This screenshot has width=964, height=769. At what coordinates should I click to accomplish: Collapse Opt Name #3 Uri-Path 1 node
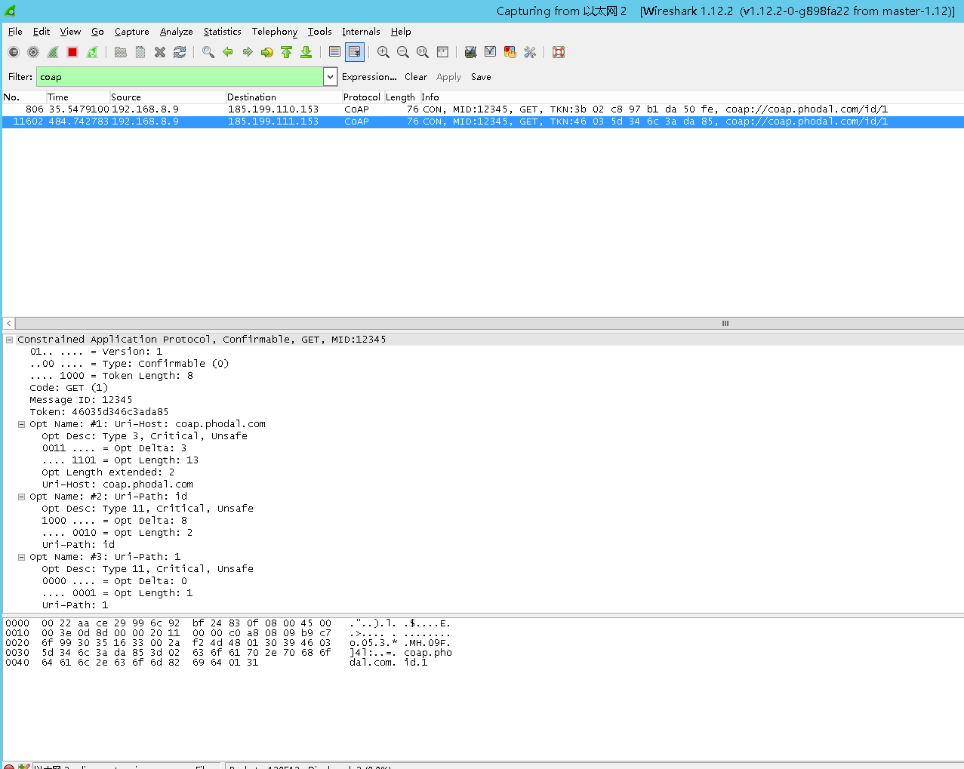pos(21,557)
